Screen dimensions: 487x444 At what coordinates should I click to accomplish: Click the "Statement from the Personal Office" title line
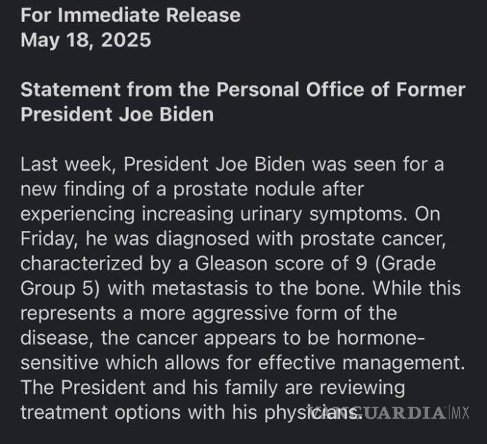point(243,89)
